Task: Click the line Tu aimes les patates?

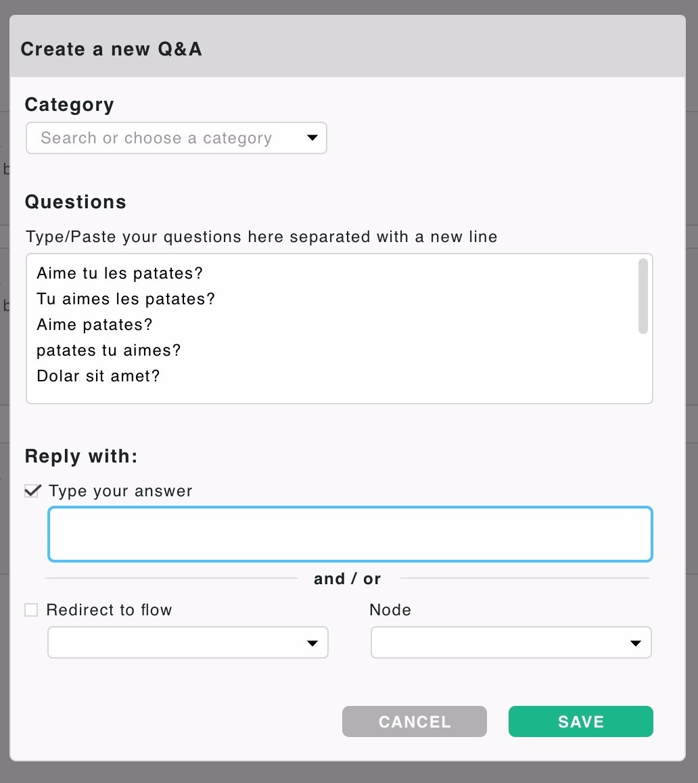Action: tap(126, 299)
